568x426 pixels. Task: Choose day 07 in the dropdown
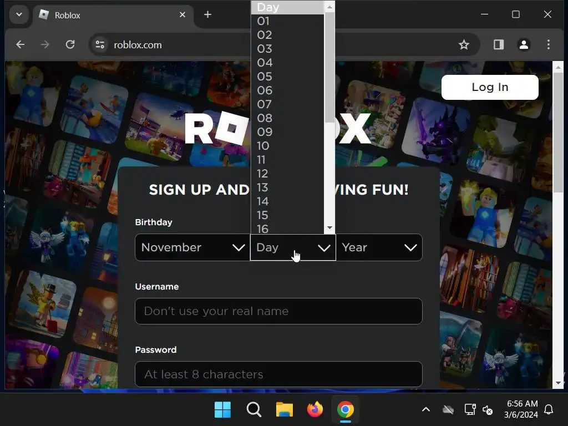click(287, 104)
